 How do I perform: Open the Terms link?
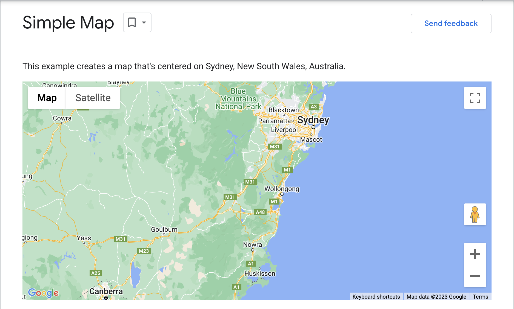pos(480,297)
